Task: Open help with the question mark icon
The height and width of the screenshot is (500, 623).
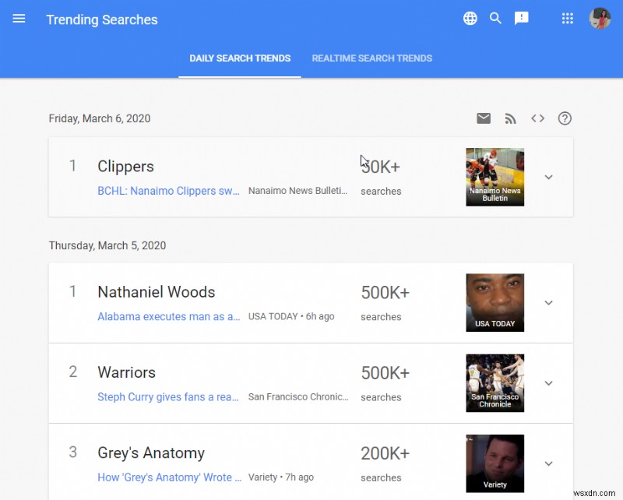Action: click(x=565, y=118)
